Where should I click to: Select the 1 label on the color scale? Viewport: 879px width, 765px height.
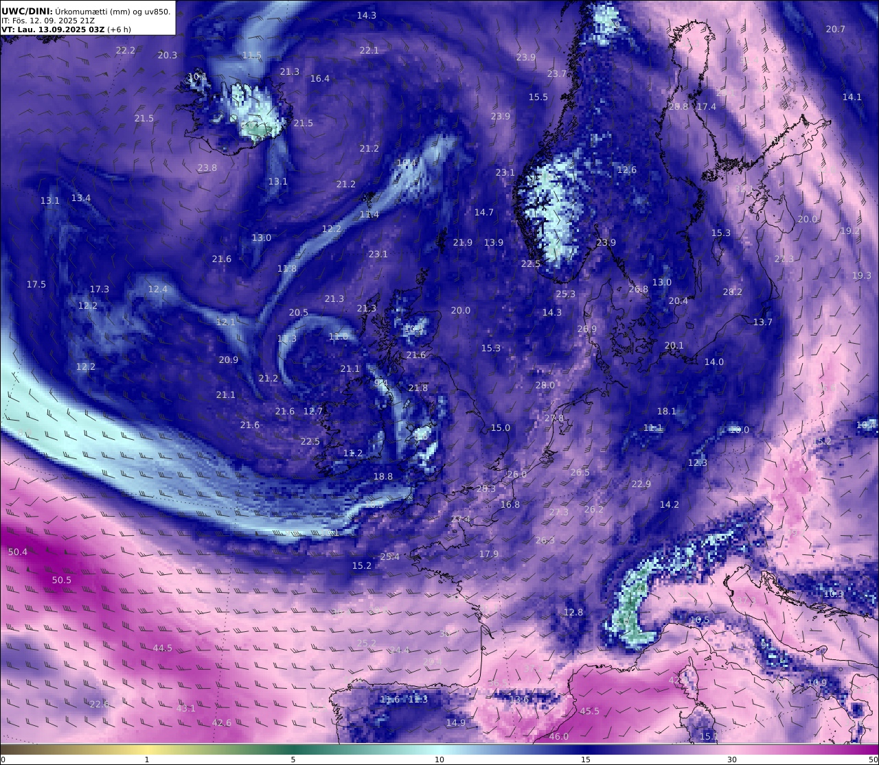[146, 760]
